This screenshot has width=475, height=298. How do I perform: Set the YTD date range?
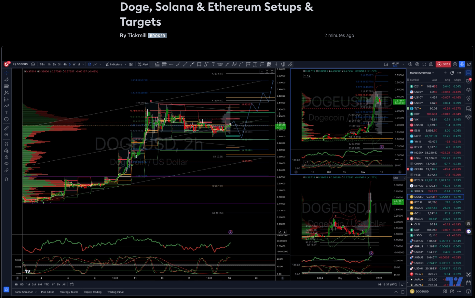point(47,284)
